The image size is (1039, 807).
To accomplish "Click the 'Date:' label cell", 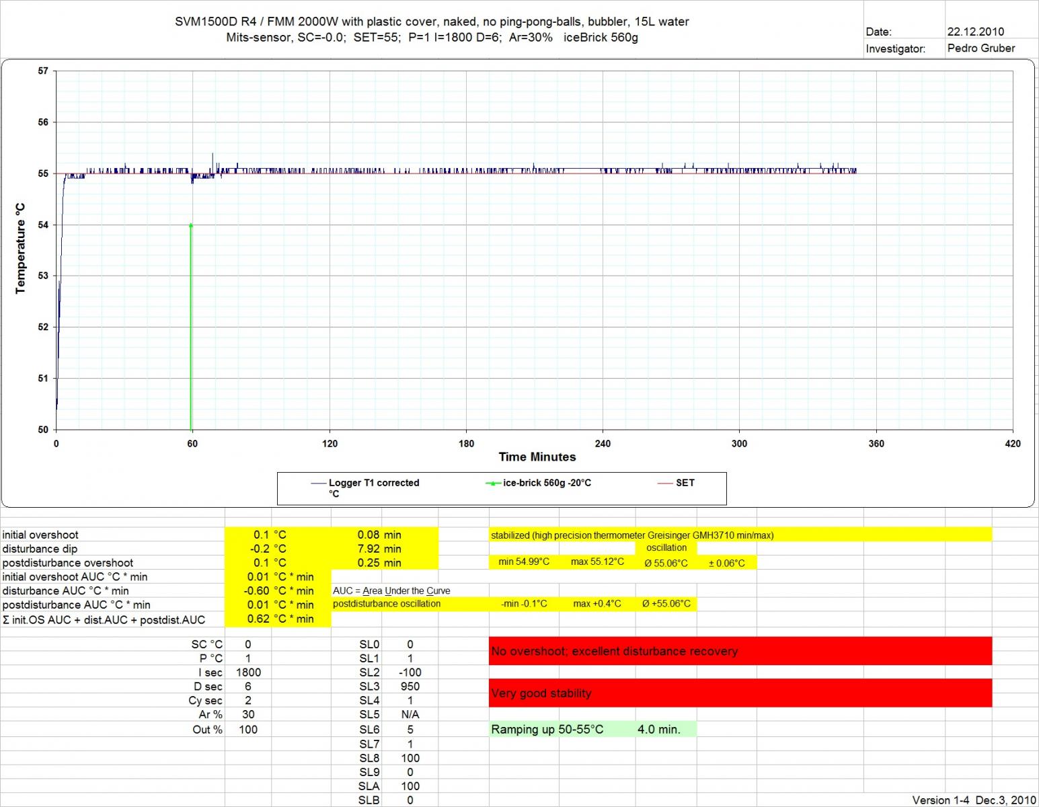I will tap(878, 32).
